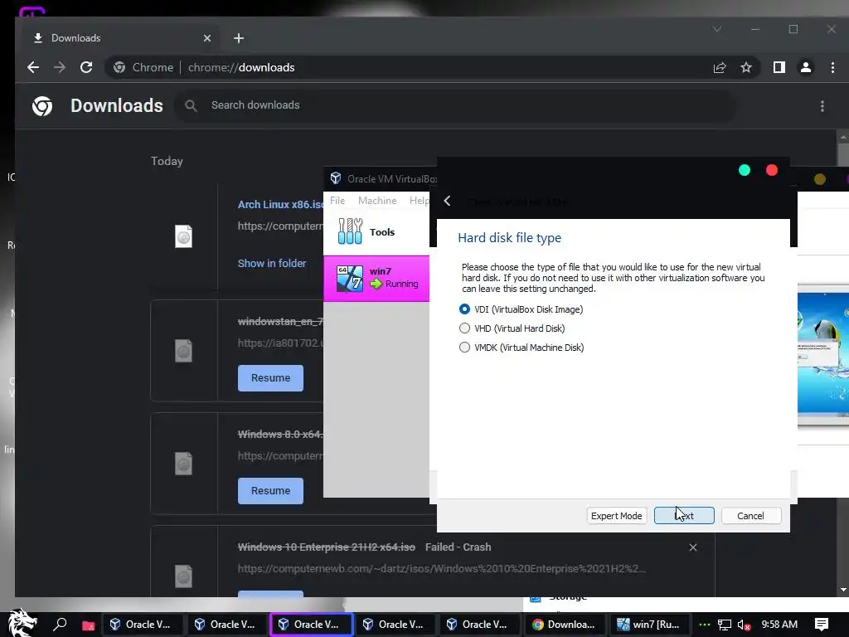Image resolution: width=849 pixels, height=637 pixels.
Task: Click the Search downloads field
Action: pyautogui.click(x=455, y=105)
